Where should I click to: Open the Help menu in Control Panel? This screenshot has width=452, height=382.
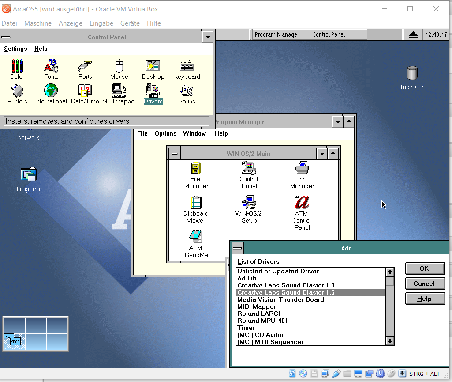41,49
